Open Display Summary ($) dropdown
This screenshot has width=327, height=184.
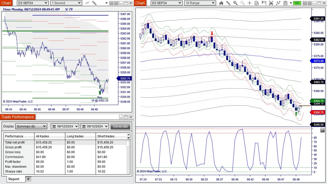(x=31, y=126)
